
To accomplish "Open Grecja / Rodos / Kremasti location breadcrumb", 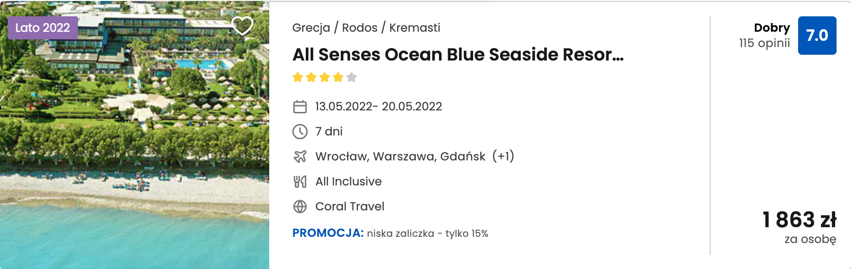I will [366, 28].
